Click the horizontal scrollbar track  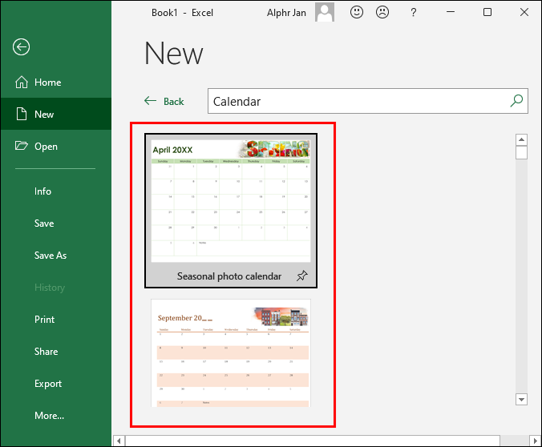[515, 441]
